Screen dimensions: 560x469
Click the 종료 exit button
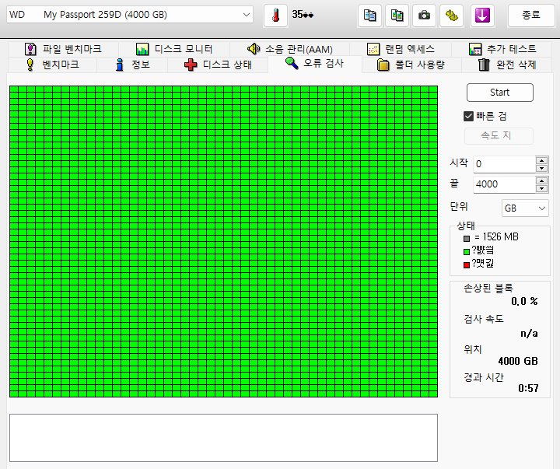[x=531, y=16]
